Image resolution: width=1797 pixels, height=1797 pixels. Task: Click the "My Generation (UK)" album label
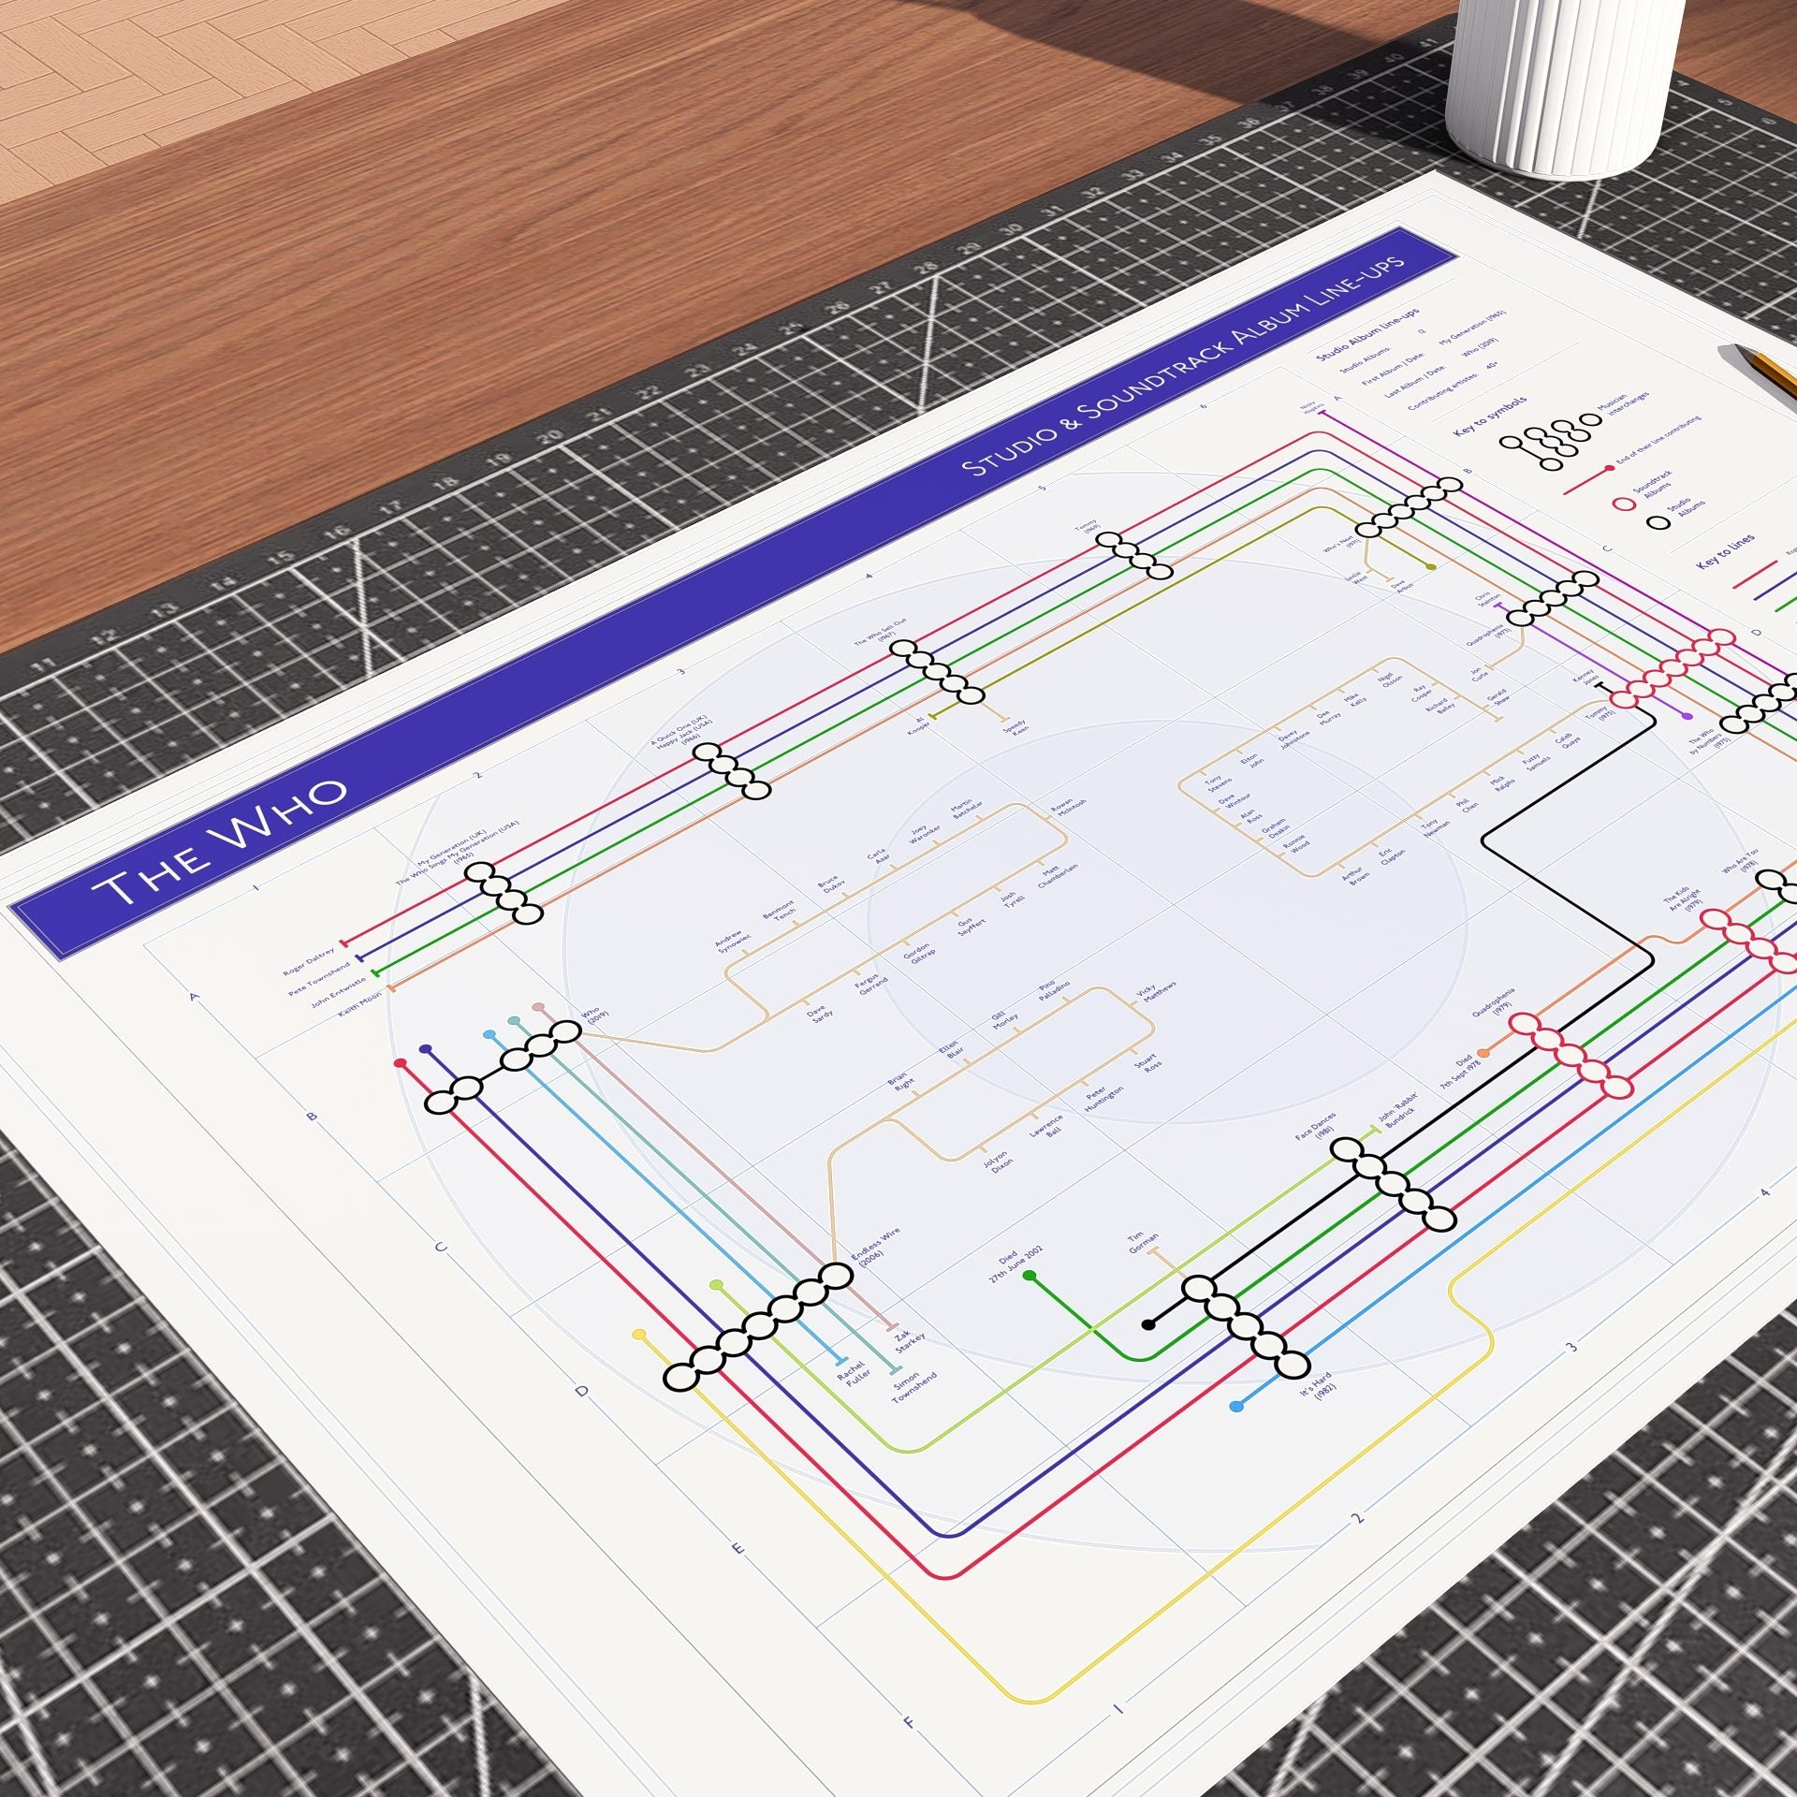tap(452, 847)
